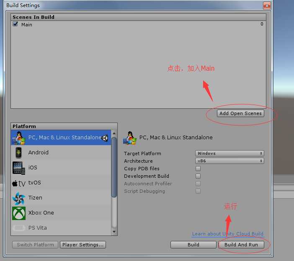Viewport: 294px width, 261px height.
Task: Click the Build And Run button
Action: point(241,245)
